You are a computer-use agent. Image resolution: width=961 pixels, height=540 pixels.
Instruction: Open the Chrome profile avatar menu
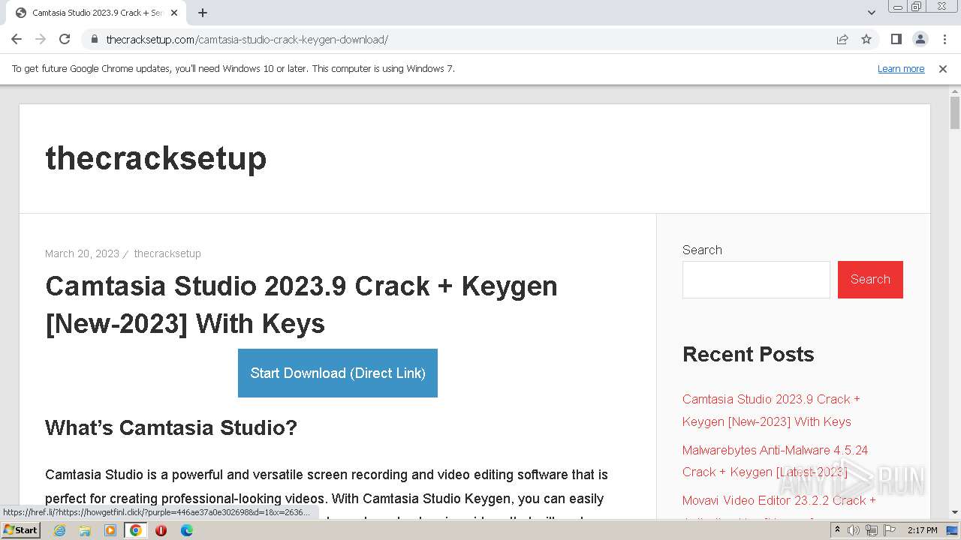pos(920,39)
